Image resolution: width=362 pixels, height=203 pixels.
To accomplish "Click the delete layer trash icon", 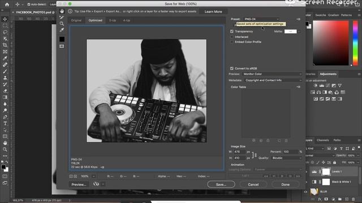I will click(353, 199).
